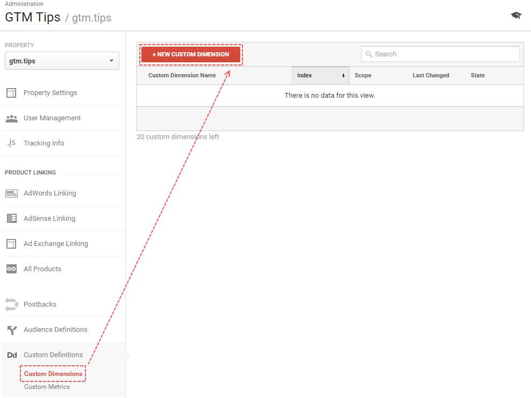Click the New Custom Dimension button
531x398 pixels.
coord(191,54)
